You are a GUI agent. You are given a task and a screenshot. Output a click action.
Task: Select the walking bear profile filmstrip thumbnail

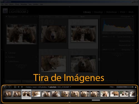click(114, 94)
